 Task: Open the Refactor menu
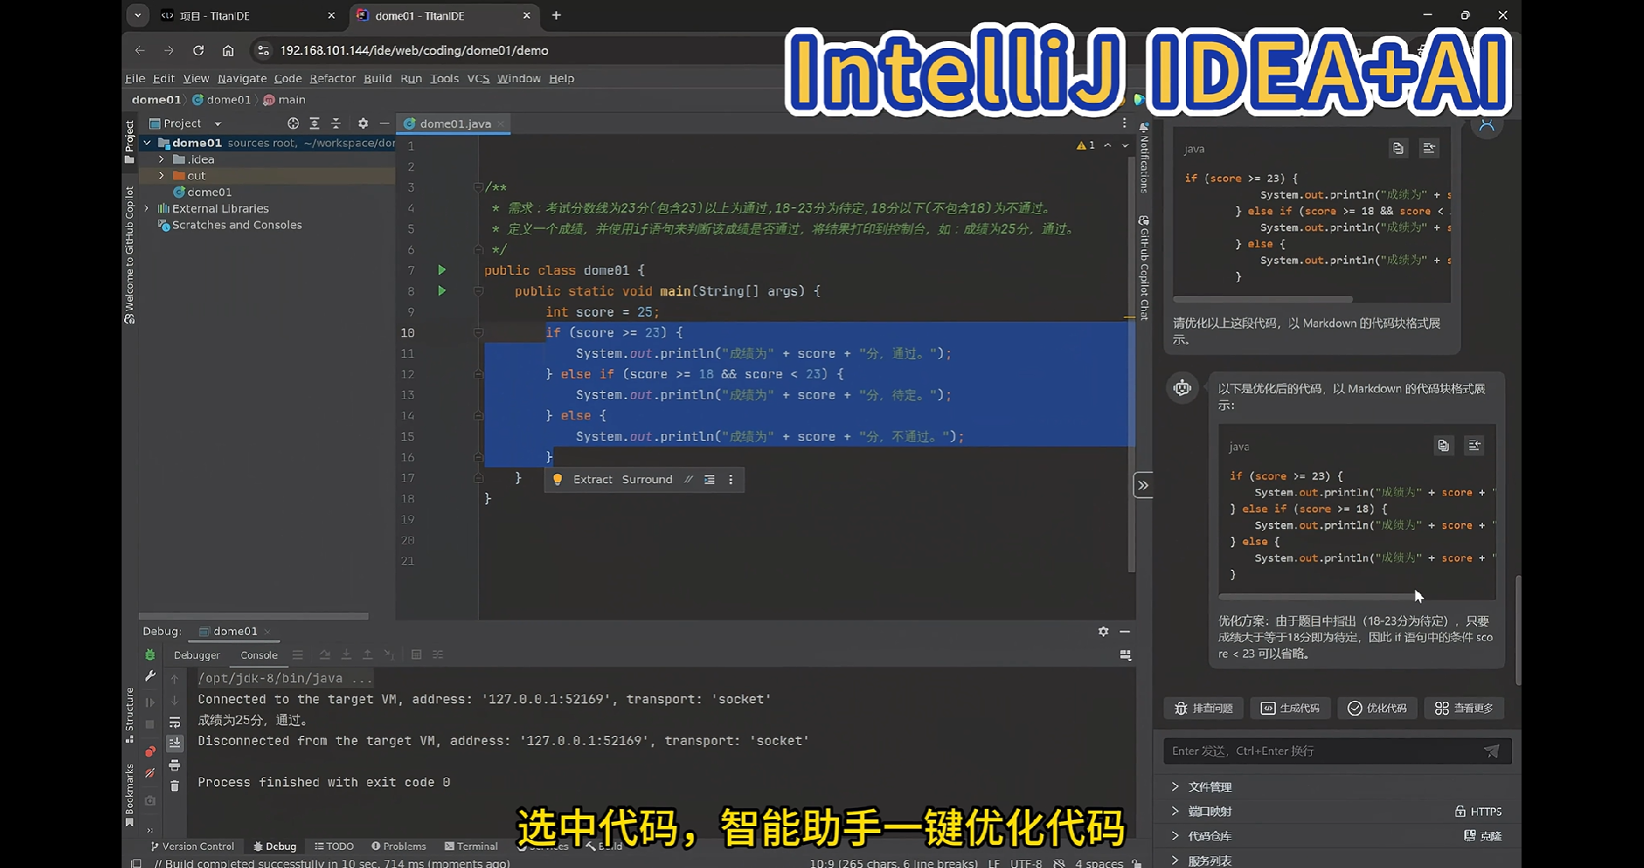[332, 79]
